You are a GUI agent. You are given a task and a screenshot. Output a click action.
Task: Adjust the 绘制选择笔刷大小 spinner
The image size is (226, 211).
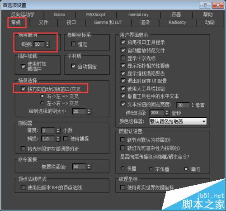(89, 111)
